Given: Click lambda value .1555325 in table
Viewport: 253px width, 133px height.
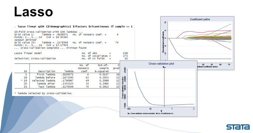Looking at the screenshot, I should [x=67, y=84].
